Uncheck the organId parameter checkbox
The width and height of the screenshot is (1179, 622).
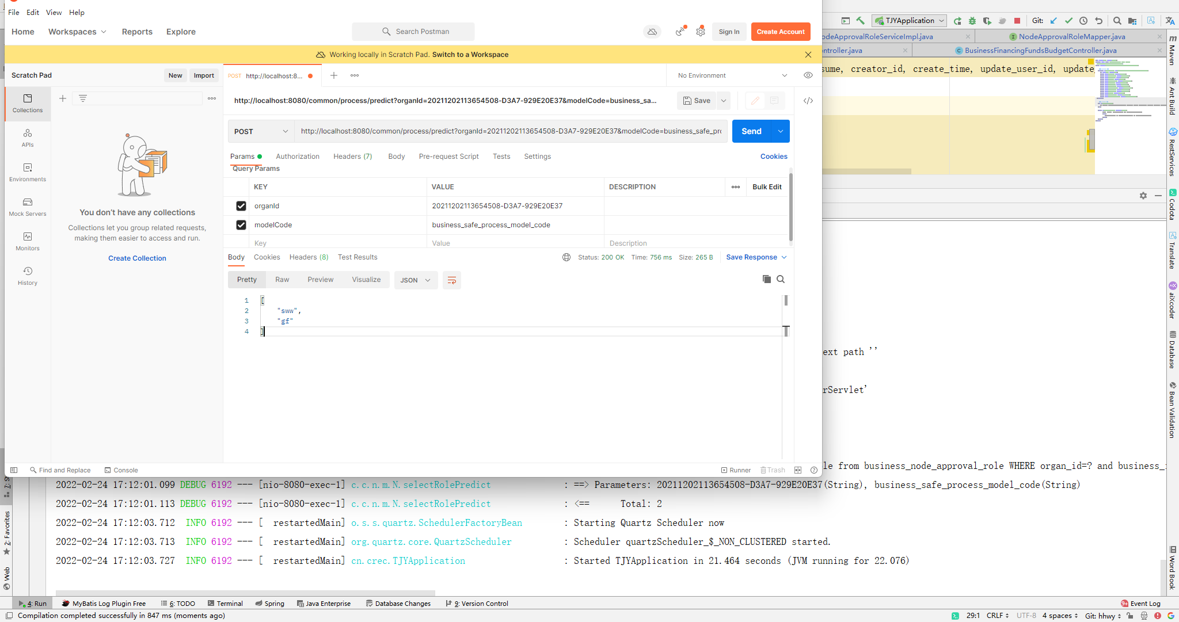tap(241, 206)
